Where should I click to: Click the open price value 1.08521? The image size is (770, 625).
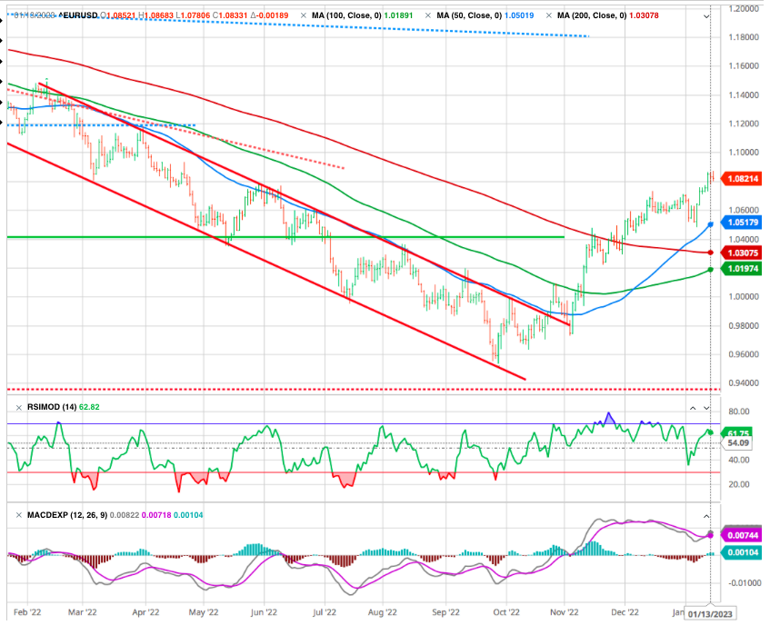point(121,15)
